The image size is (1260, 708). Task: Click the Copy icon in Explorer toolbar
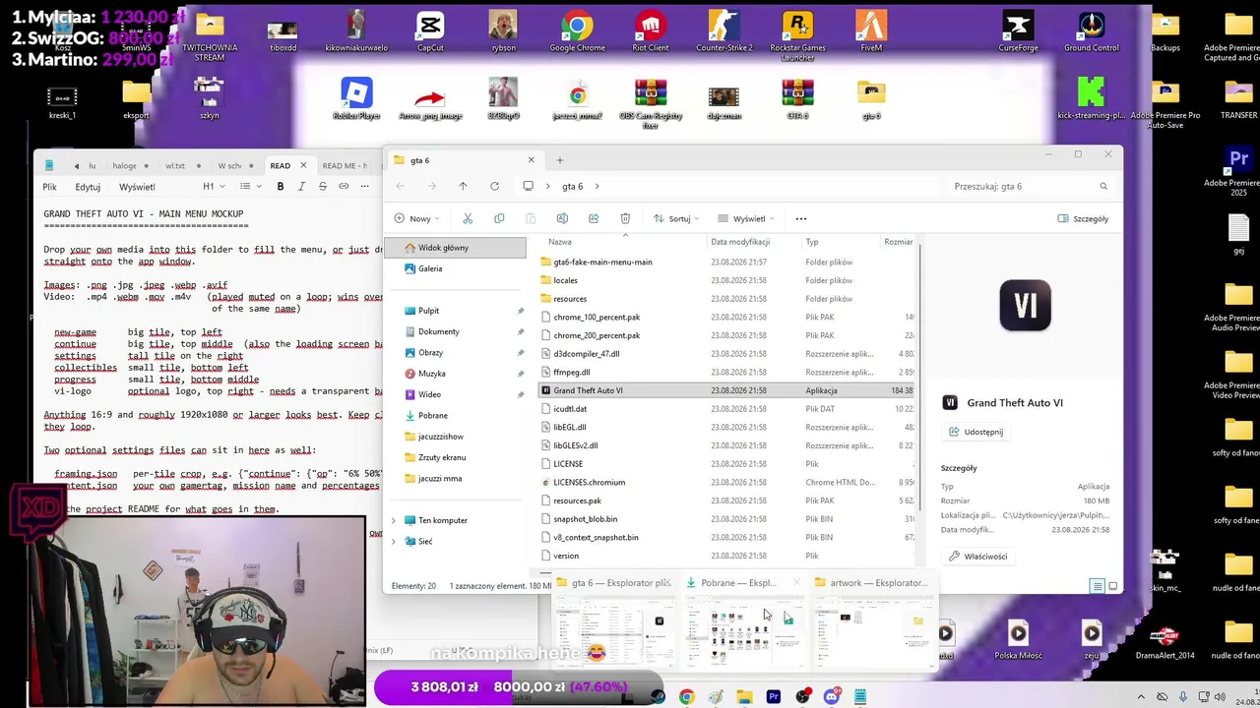click(x=499, y=218)
